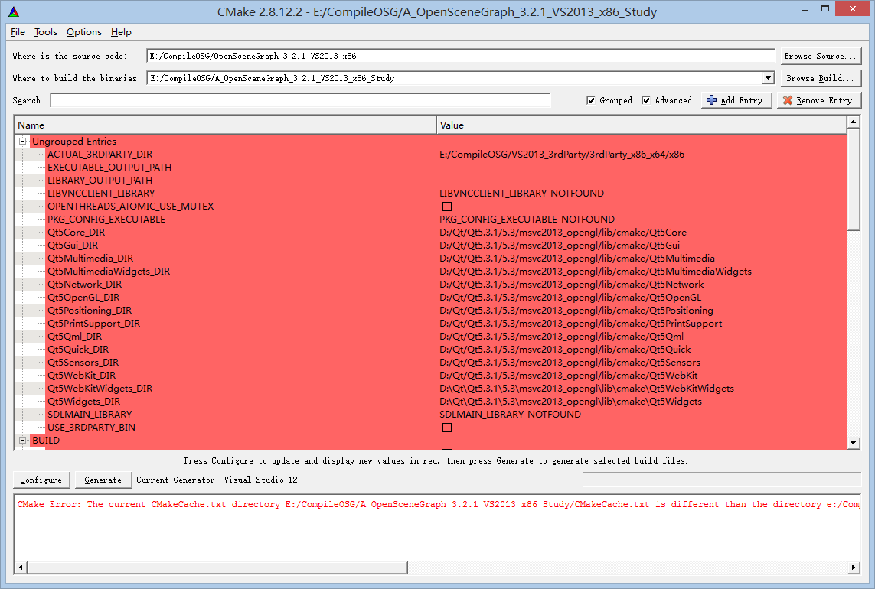Click the Add Entry button label
Viewport: 875px width, 589px height.
[742, 100]
